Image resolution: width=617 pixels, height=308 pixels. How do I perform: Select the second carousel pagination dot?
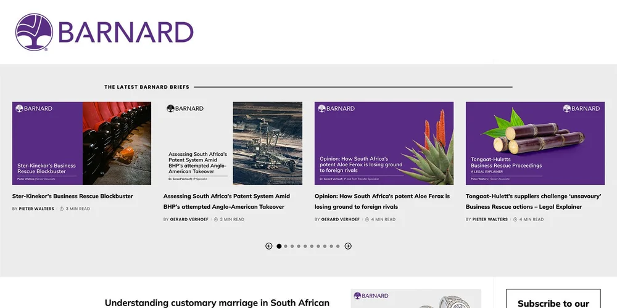tap(286, 246)
